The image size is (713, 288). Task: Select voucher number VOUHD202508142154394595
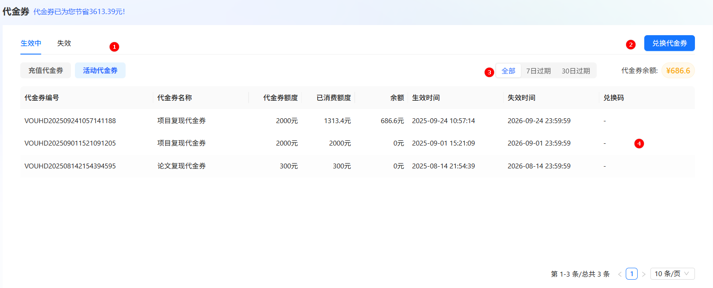click(x=70, y=166)
